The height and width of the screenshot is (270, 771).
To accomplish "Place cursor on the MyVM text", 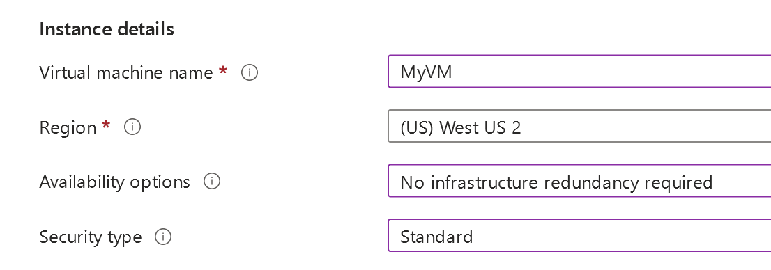I will pos(427,72).
